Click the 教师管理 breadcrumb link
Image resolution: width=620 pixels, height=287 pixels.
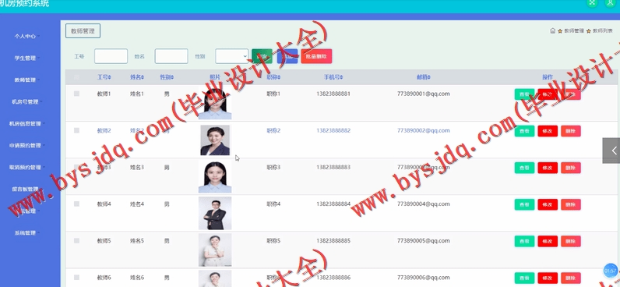(574, 30)
